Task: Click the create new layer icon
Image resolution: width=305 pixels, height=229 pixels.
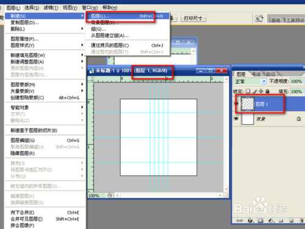Action: point(291,220)
